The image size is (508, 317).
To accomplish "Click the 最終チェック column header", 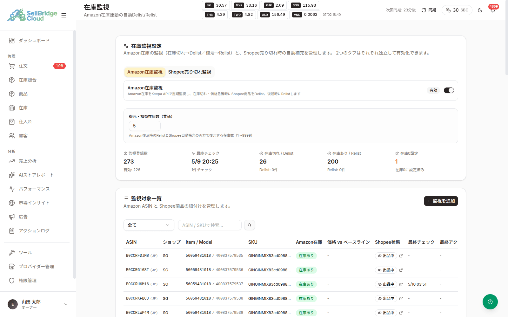I will pyautogui.click(x=421, y=242).
